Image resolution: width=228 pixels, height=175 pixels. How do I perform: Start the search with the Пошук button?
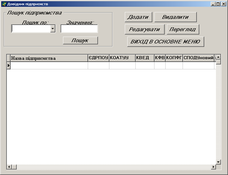(80, 40)
